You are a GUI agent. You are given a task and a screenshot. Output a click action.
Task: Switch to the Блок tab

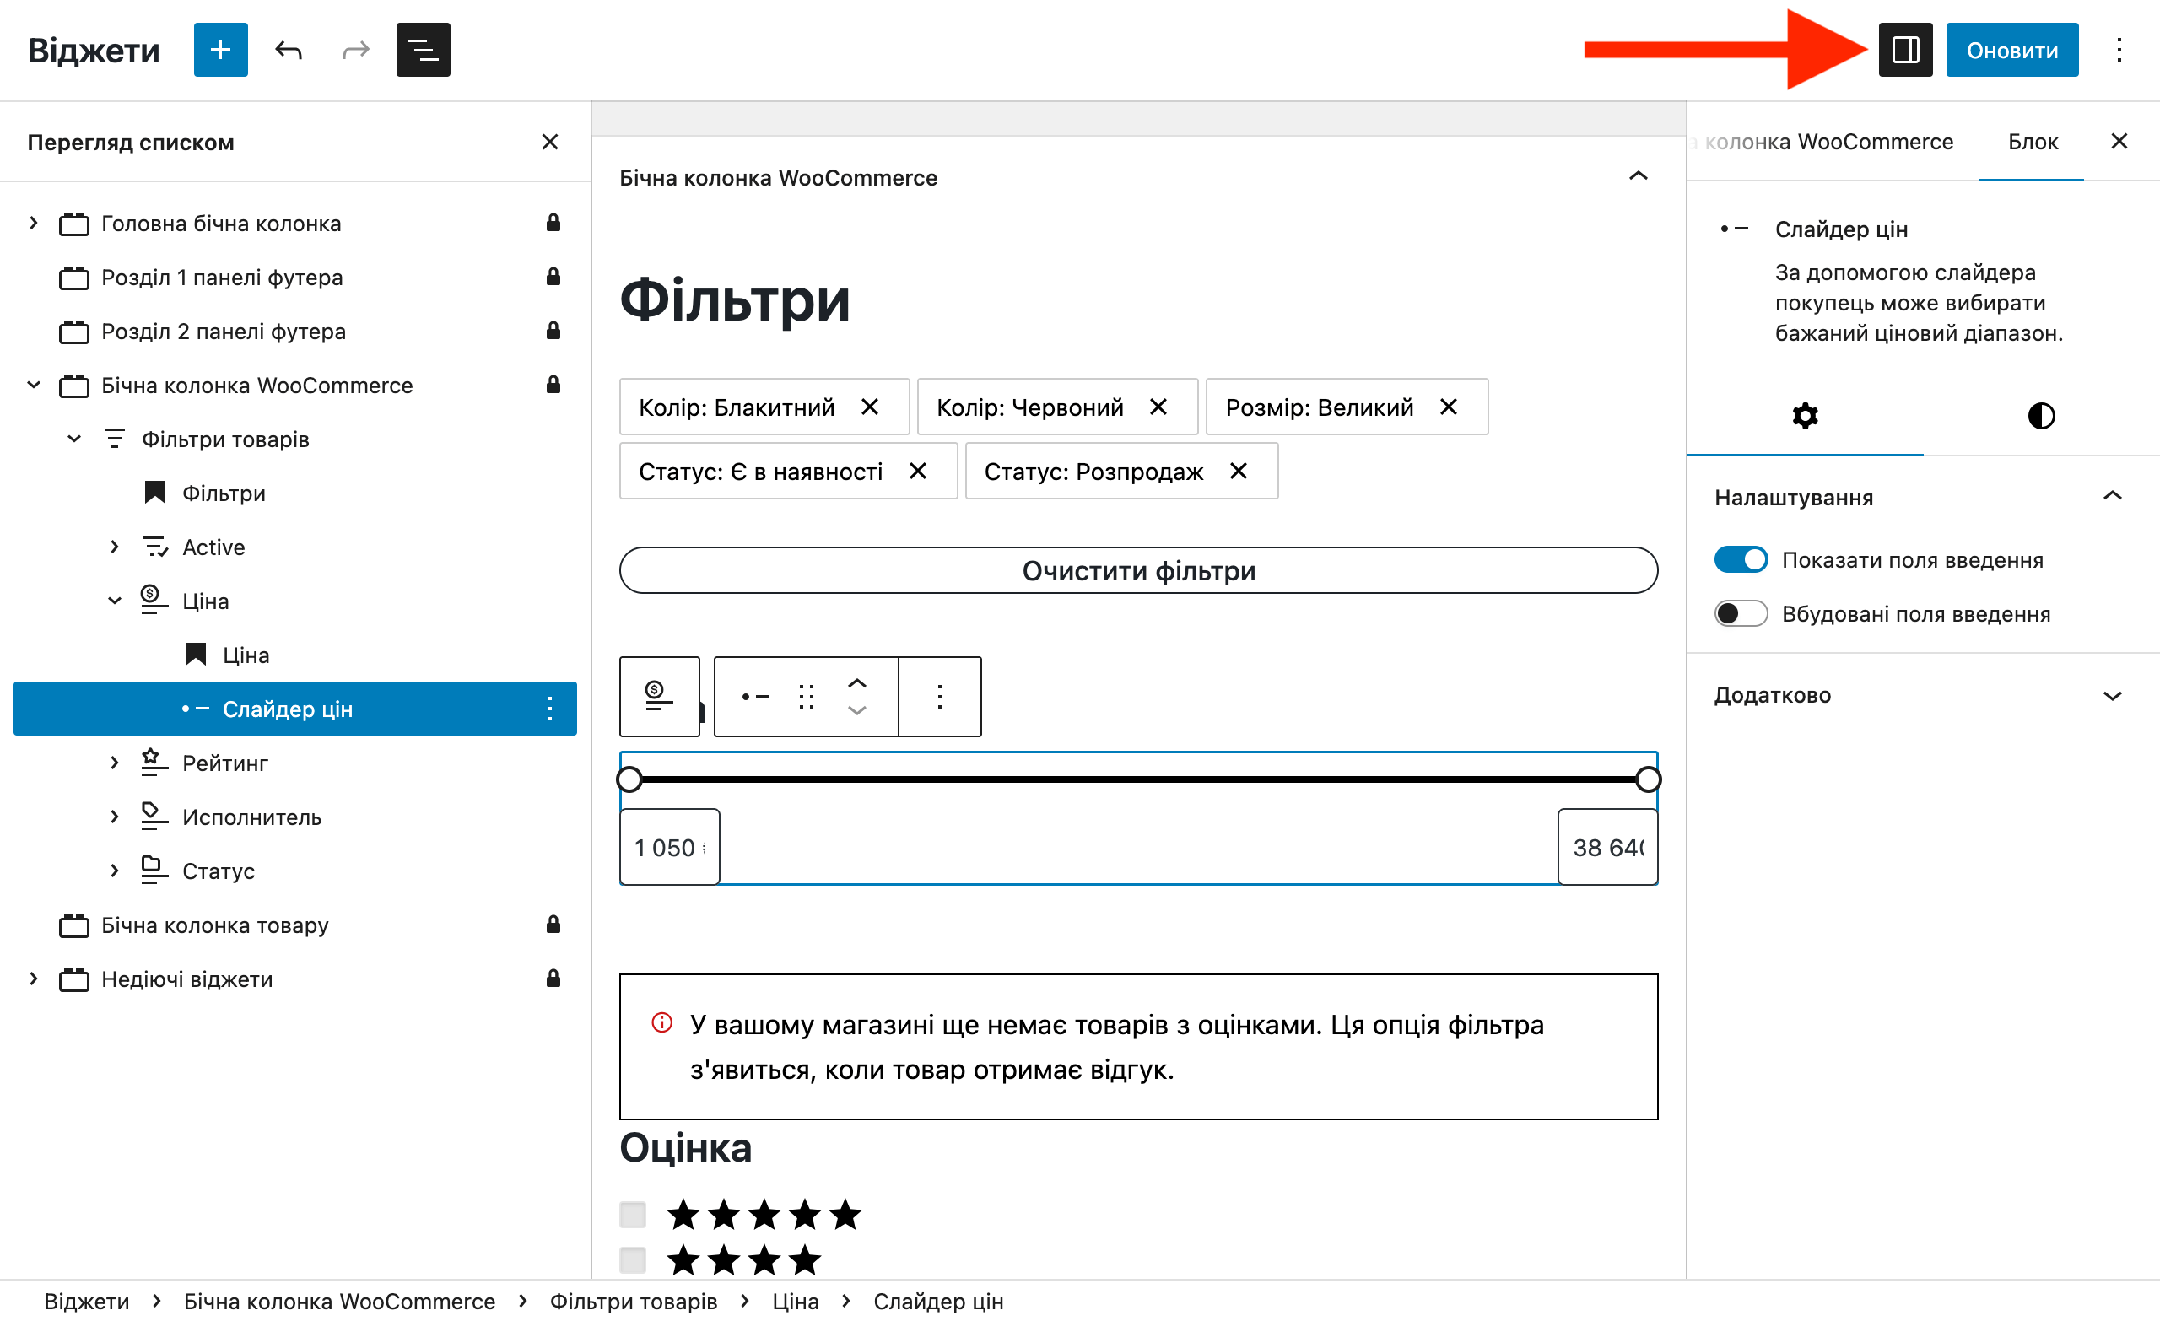tap(2032, 142)
